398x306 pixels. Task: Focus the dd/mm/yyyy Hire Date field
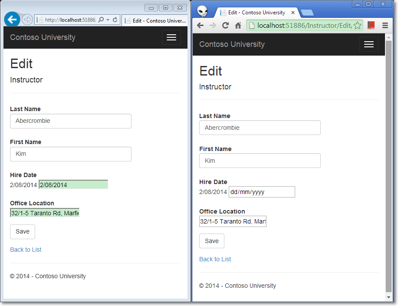(262, 192)
